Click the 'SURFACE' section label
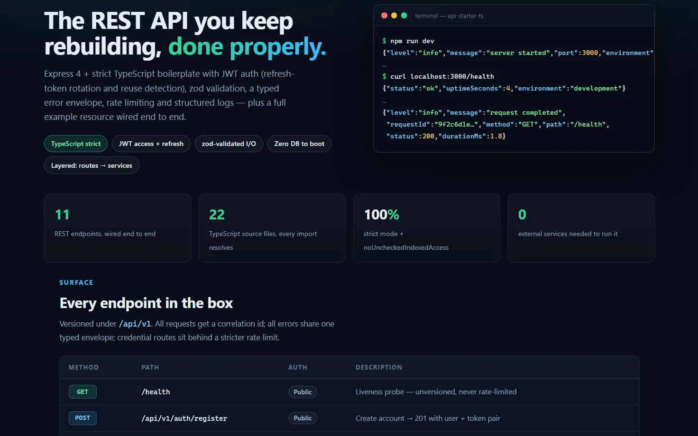698x436 pixels. (x=76, y=282)
